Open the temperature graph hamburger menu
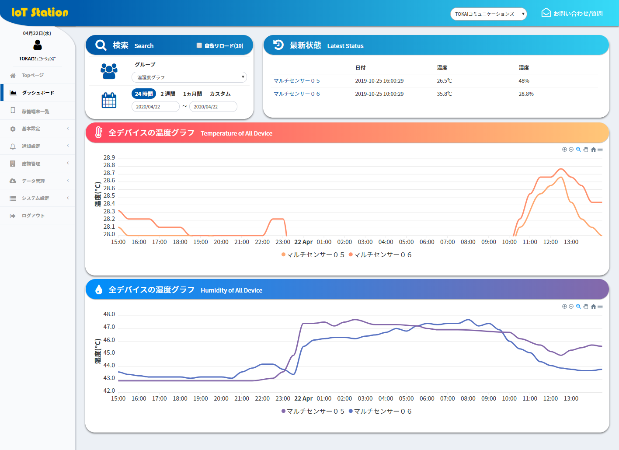 point(600,150)
